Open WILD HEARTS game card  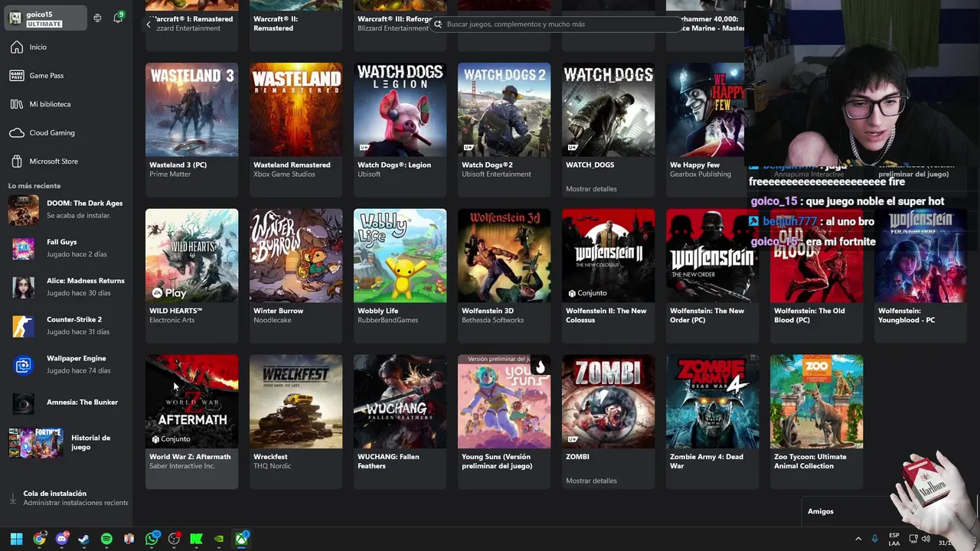tap(191, 275)
